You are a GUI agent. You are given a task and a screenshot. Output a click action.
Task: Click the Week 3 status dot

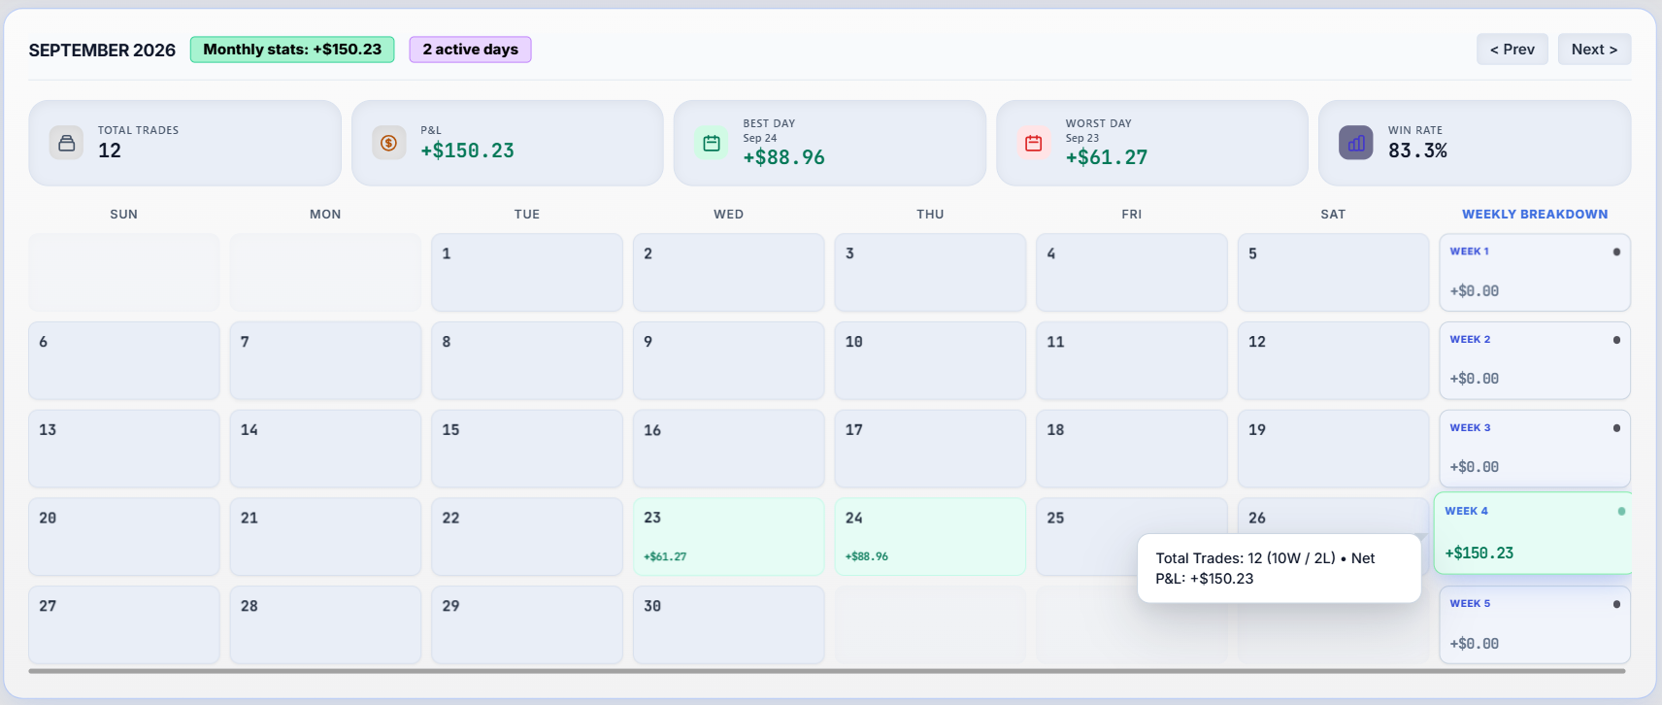[x=1616, y=428]
